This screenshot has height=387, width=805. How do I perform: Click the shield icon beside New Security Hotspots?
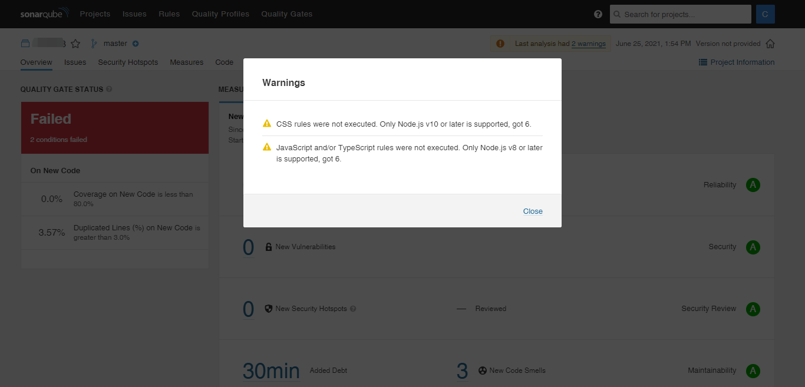point(268,308)
